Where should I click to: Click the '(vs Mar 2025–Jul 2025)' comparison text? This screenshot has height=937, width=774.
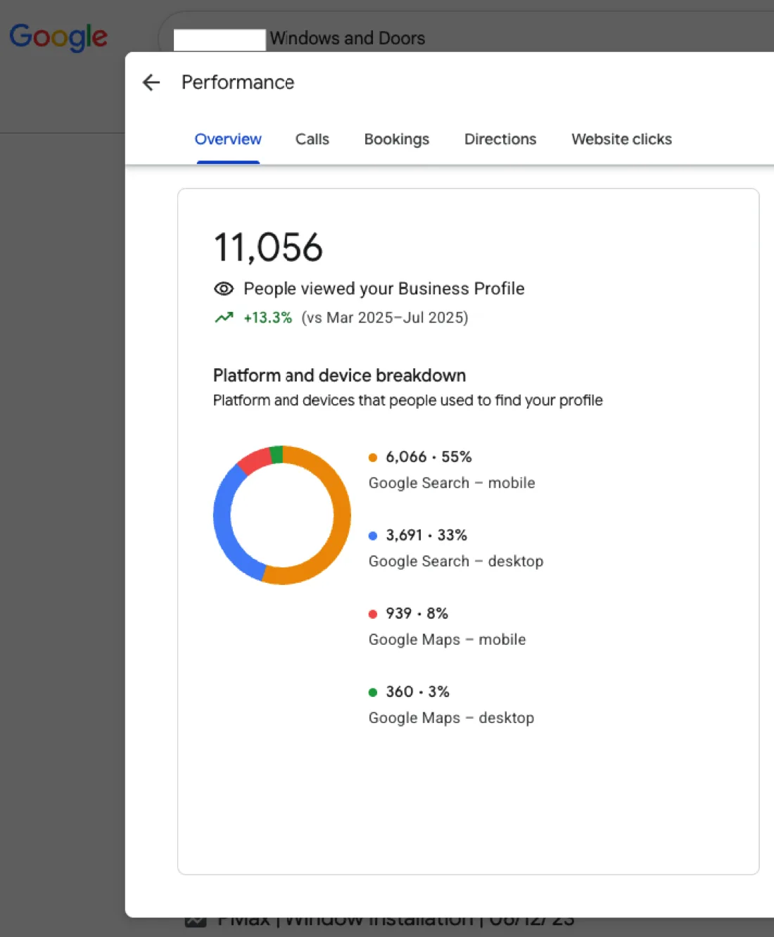click(385, 317)
